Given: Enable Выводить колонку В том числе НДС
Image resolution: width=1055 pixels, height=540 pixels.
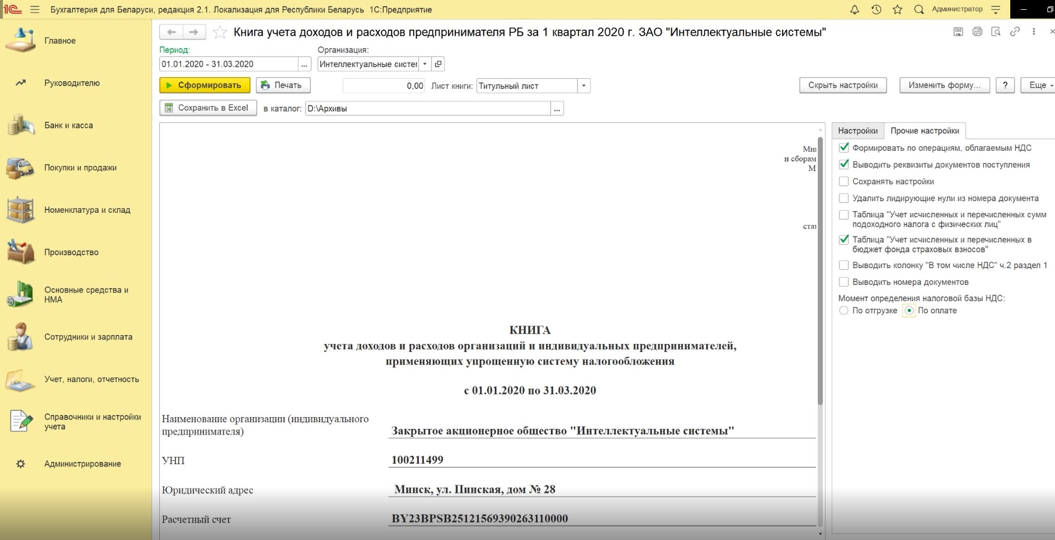Looking at the screenshot, I should (844, 265).
